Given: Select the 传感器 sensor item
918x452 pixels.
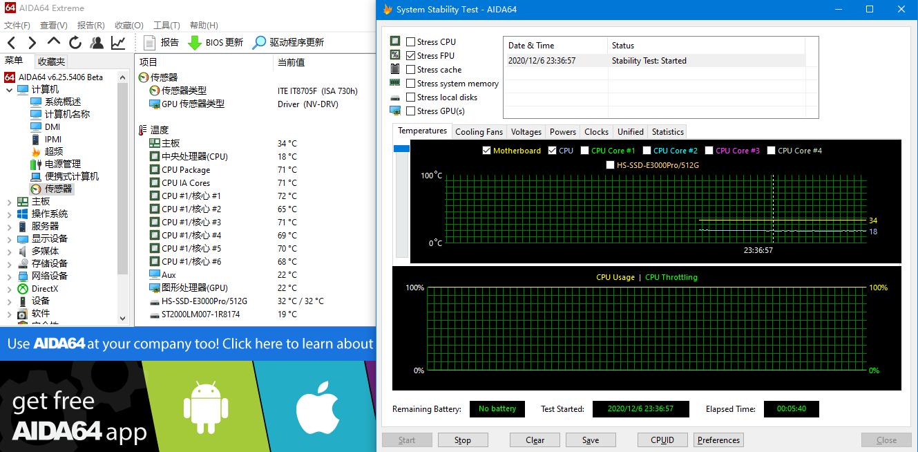Looking at the screenshot, I should pyautogui.click(x=59, y=189).
